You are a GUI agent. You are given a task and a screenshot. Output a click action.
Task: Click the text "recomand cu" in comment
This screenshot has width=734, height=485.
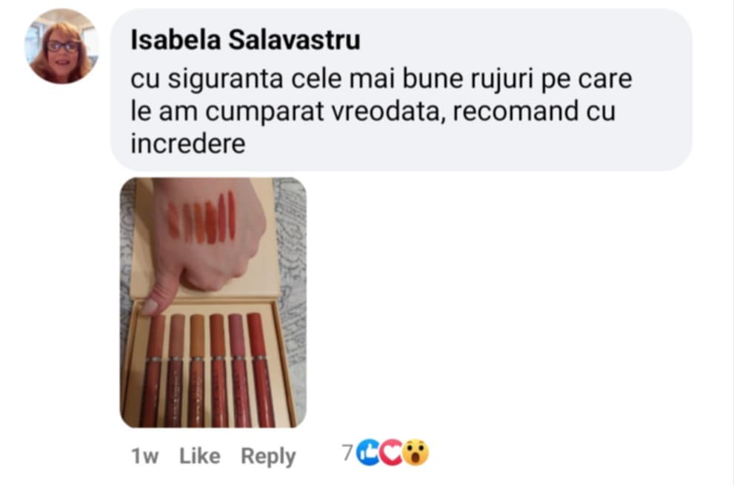click(x=534, y=111)
